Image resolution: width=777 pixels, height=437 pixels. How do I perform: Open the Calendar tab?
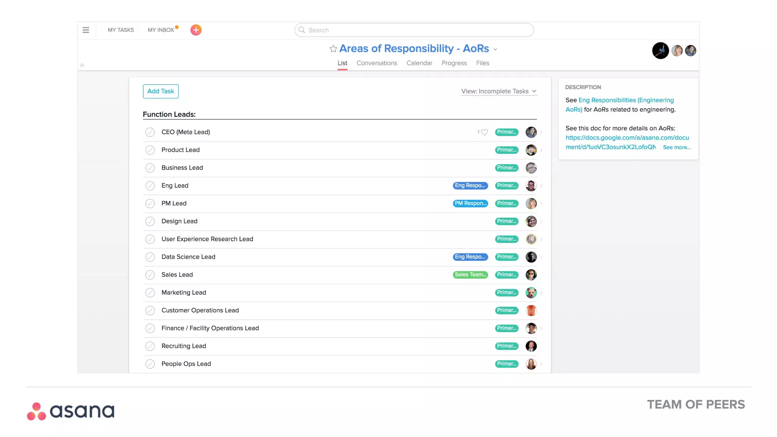pyautogui.click(x=419, y=63)
